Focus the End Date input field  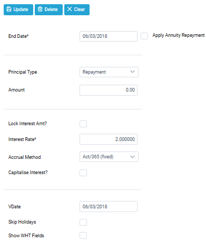[x=109, y=36]
